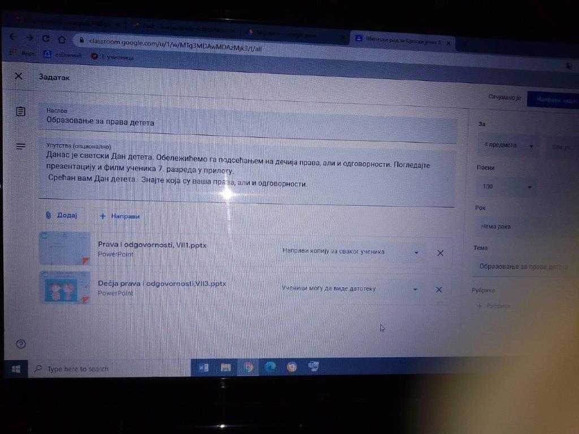Click the Додај attach button
579x434 pixels.
point(61,215)
